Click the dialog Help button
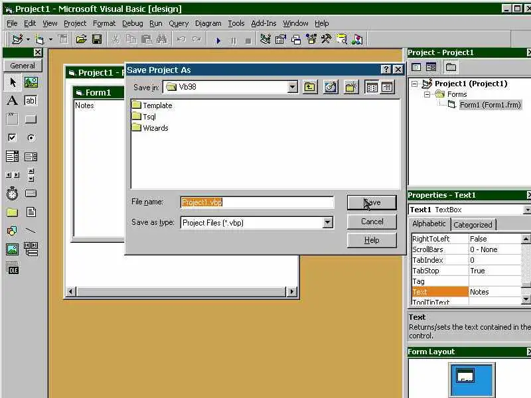531x398 pixels. [x=372, y=240]
